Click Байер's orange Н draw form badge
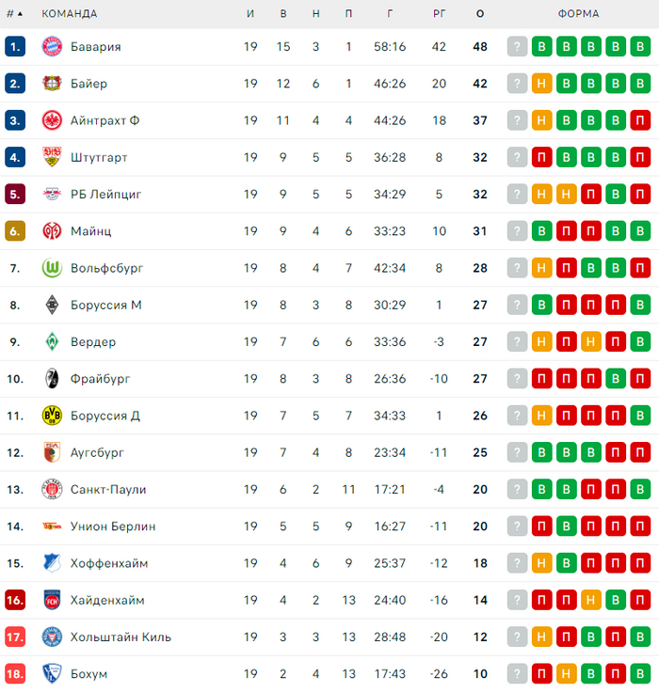Image resolution: width=659 pixels, height=692 pixels. [541, 84]
